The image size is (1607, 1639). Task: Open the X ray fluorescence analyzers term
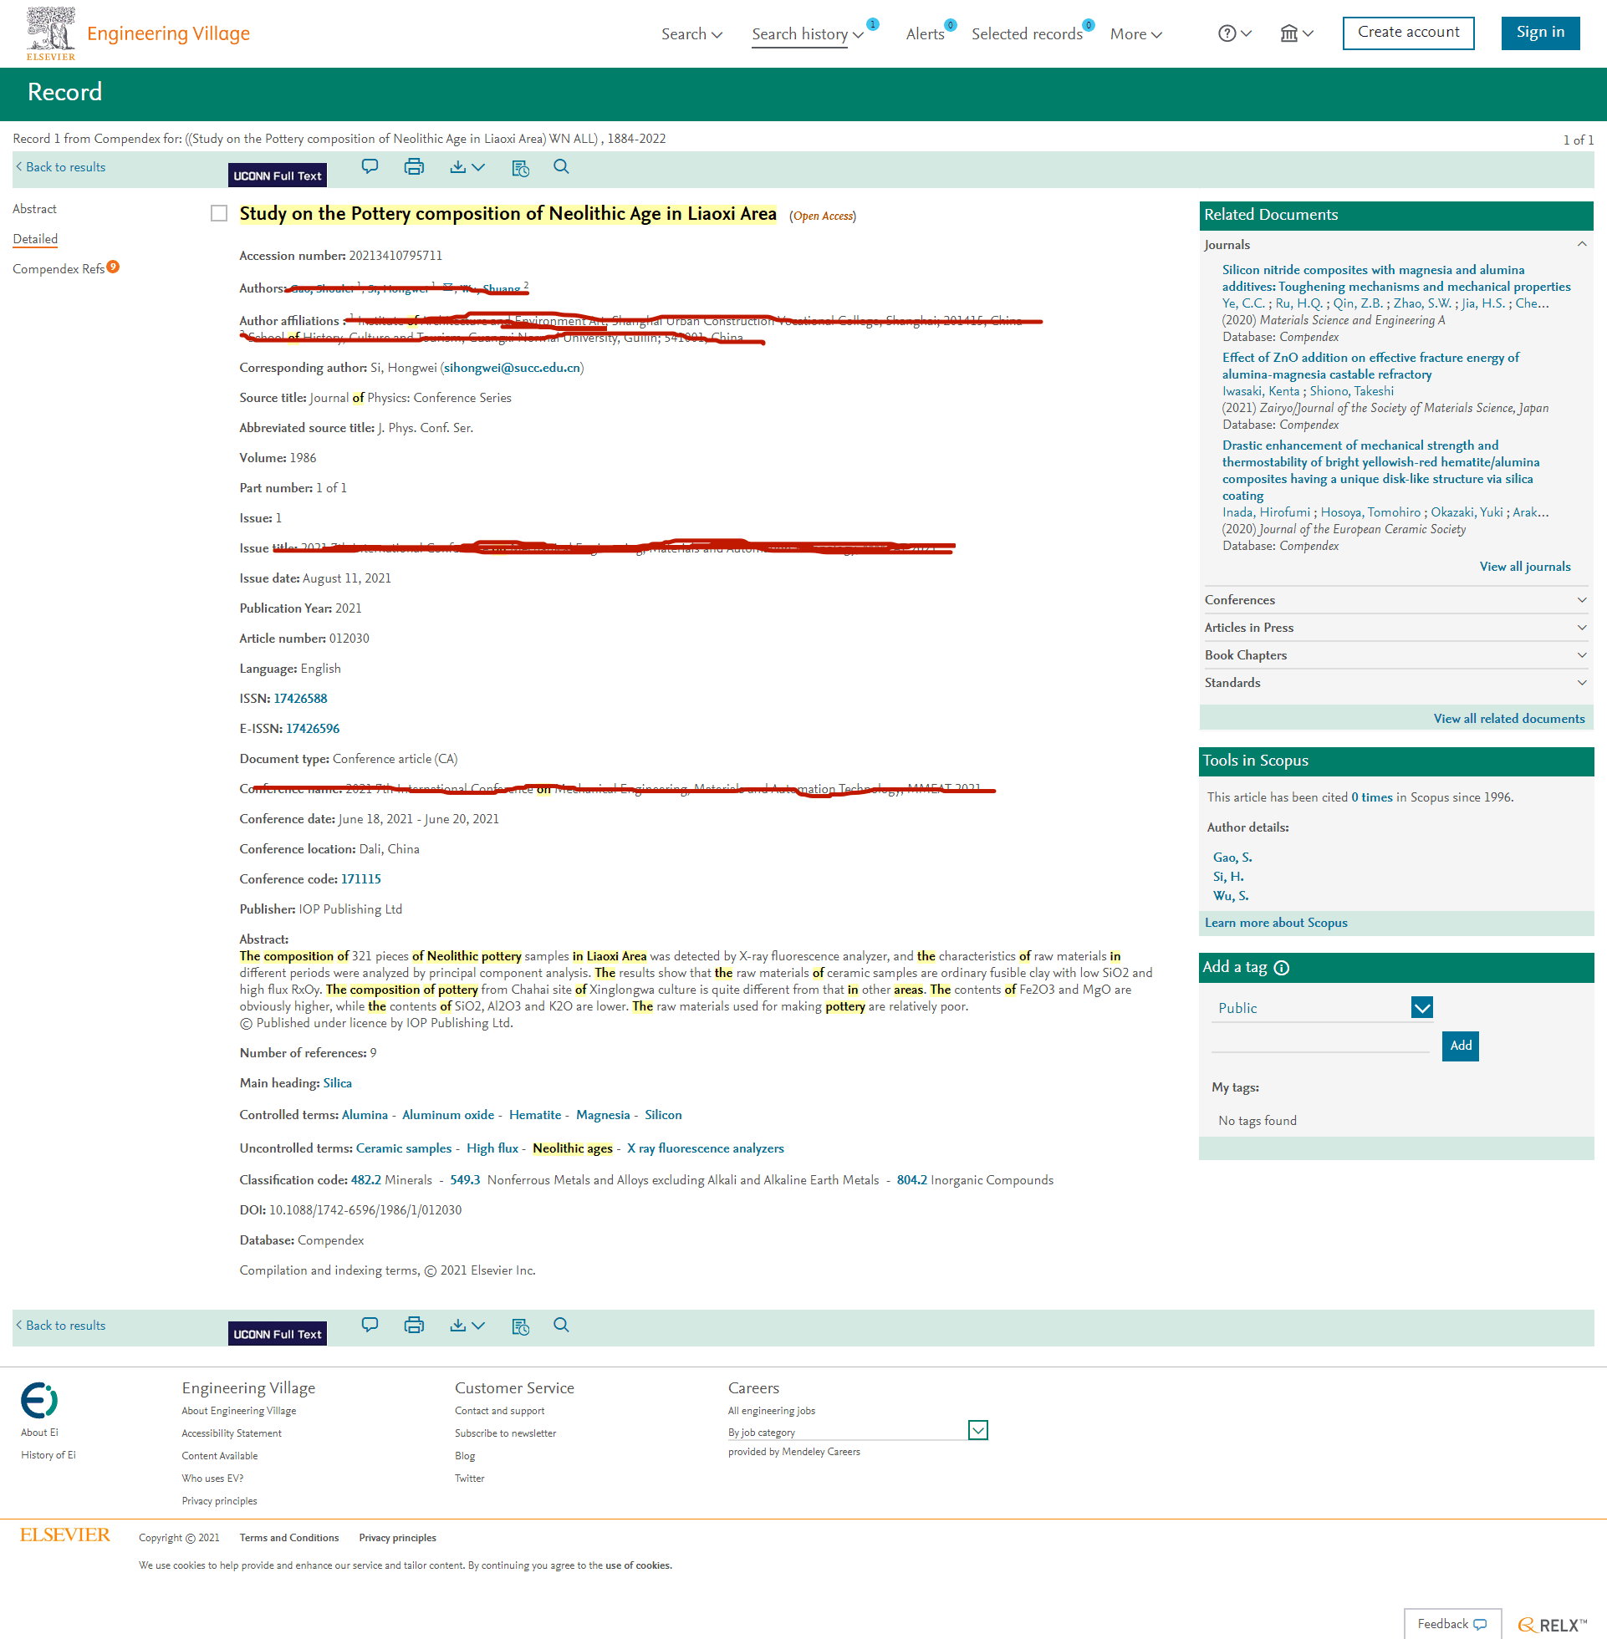[x=705, y=1148]
